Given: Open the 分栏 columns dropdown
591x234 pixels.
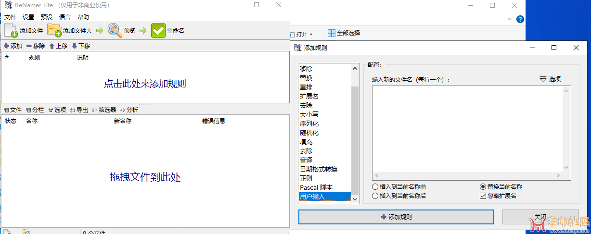Looking at the screenshot, I should click(35, 110).
